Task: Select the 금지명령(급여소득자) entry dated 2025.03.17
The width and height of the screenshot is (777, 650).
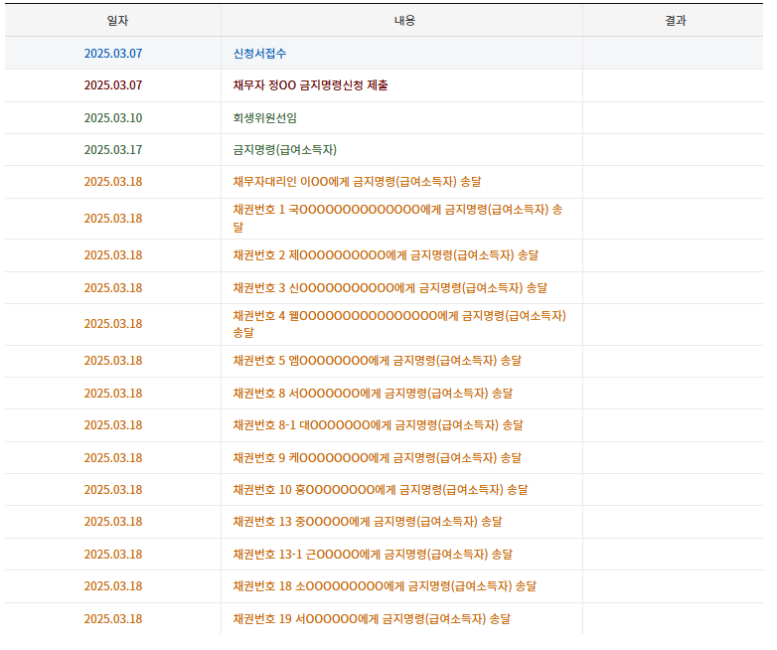Action: tap(285, 150)
